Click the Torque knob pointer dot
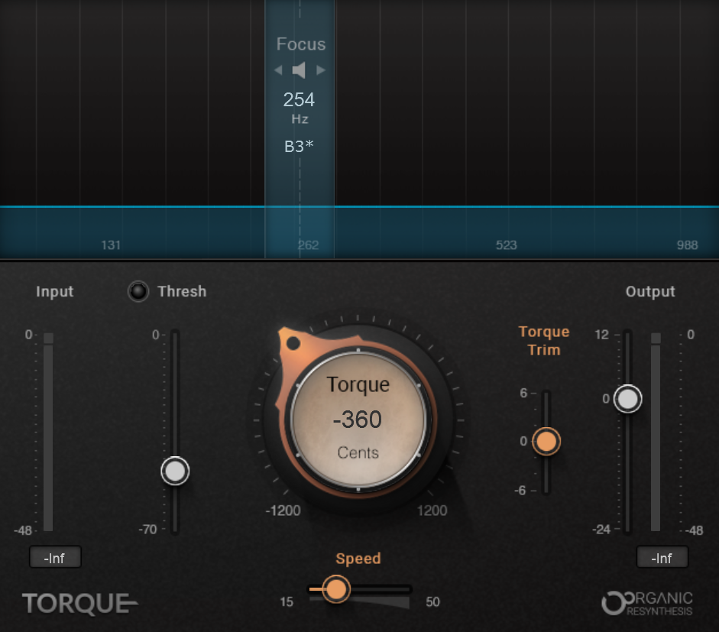 click(293, 342)
